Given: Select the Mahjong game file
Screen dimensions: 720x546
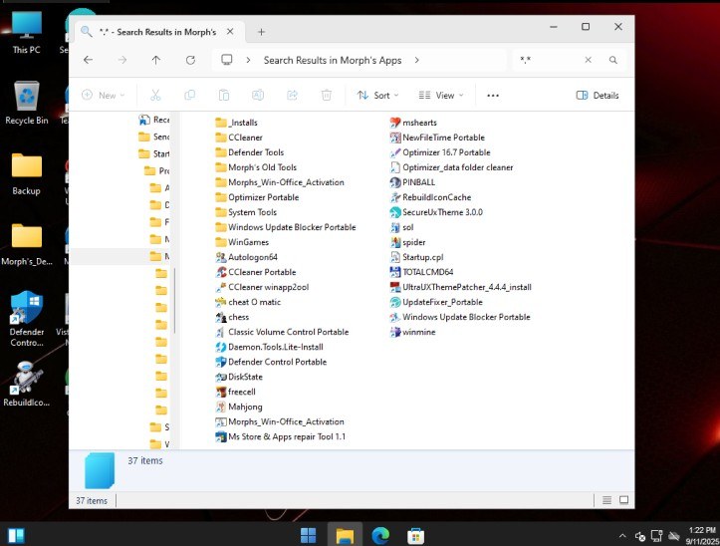Looking at the screenshot, I should point(239,407).
